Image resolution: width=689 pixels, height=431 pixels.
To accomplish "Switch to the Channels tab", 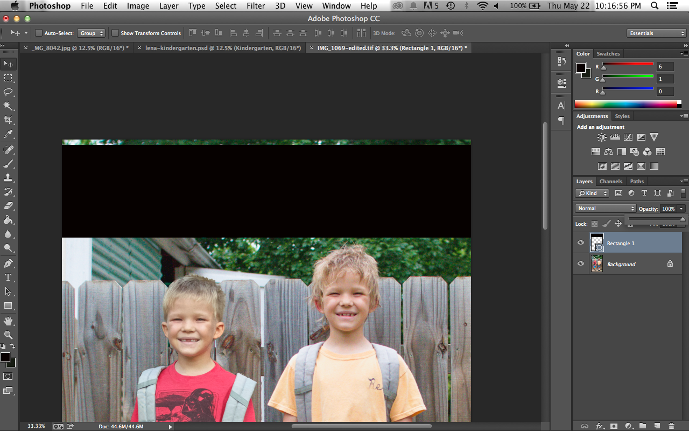I will point(610,182).
